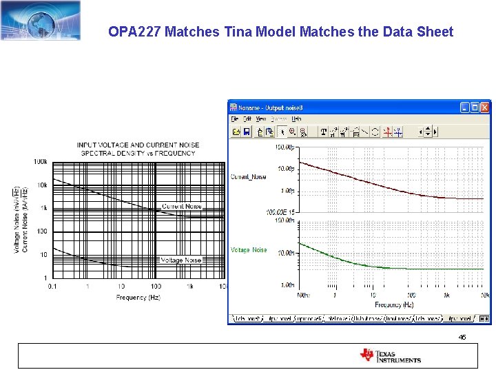Select the circle drawing tool
Image resolution: width=496 pixels, height=372 pixels.
(x=375, y=132)
